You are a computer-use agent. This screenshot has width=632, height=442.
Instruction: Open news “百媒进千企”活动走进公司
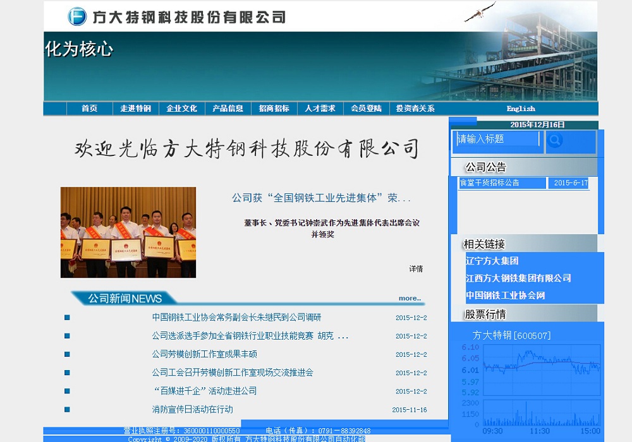pyautogui.click(x=204, y=391)
